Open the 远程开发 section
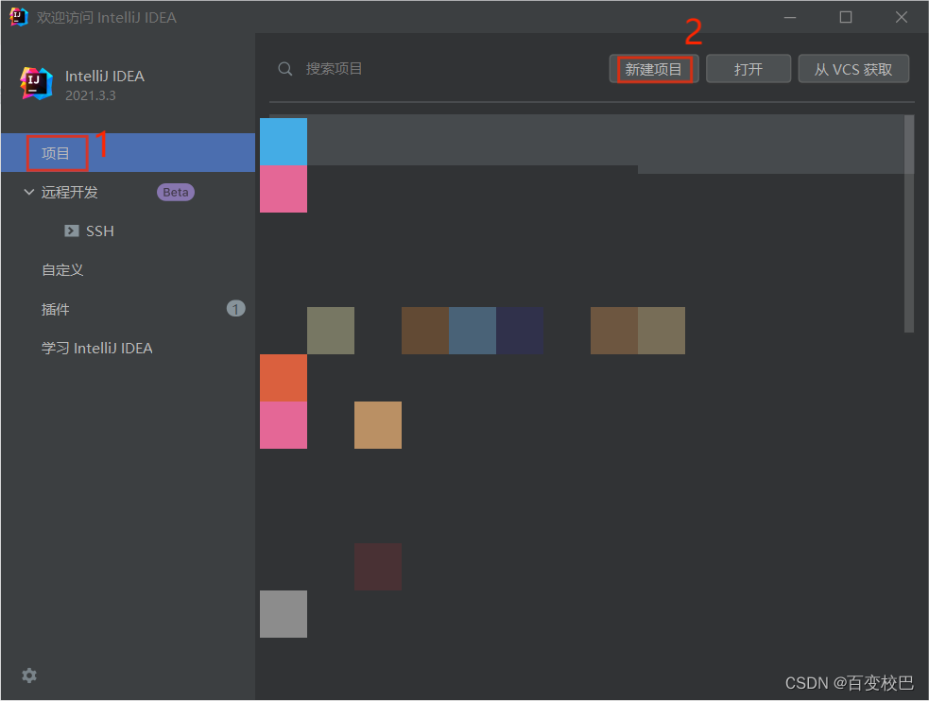 tap(69, 193)
